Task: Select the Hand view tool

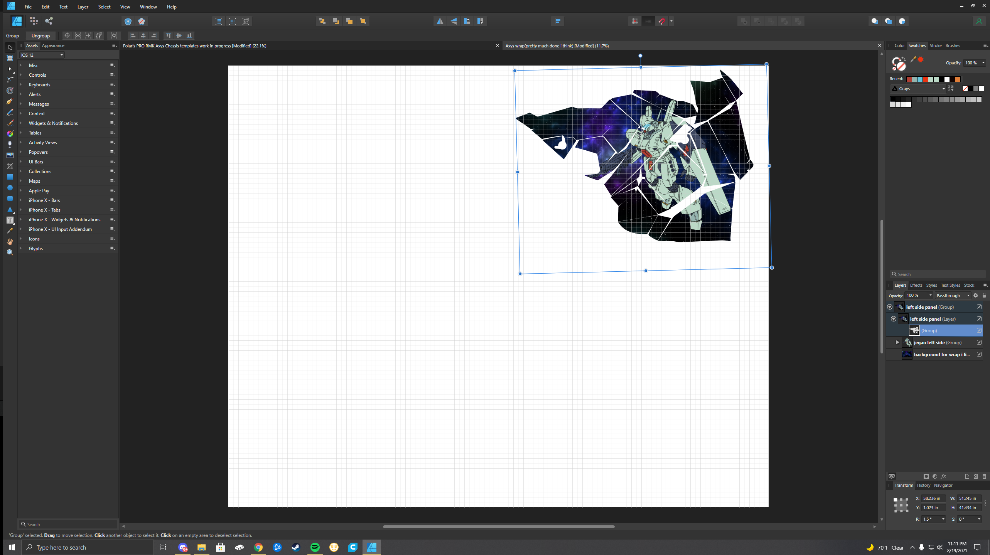Action: tap(10, 242)
